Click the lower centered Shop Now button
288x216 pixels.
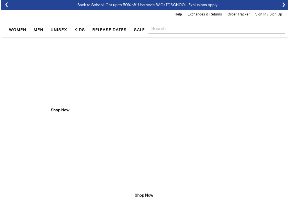pos(144,195)
